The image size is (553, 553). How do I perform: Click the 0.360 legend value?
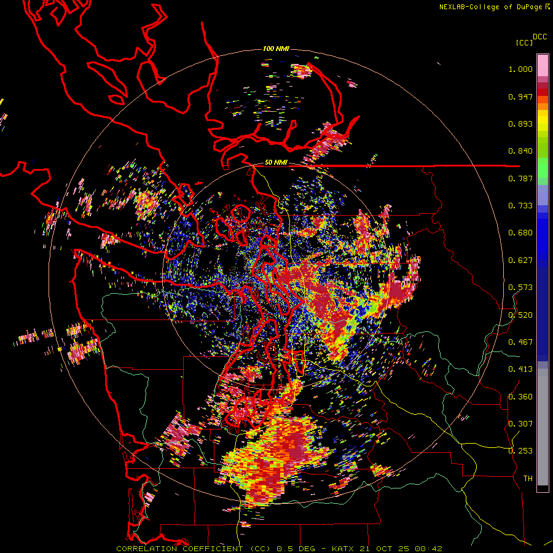[520, 397]
